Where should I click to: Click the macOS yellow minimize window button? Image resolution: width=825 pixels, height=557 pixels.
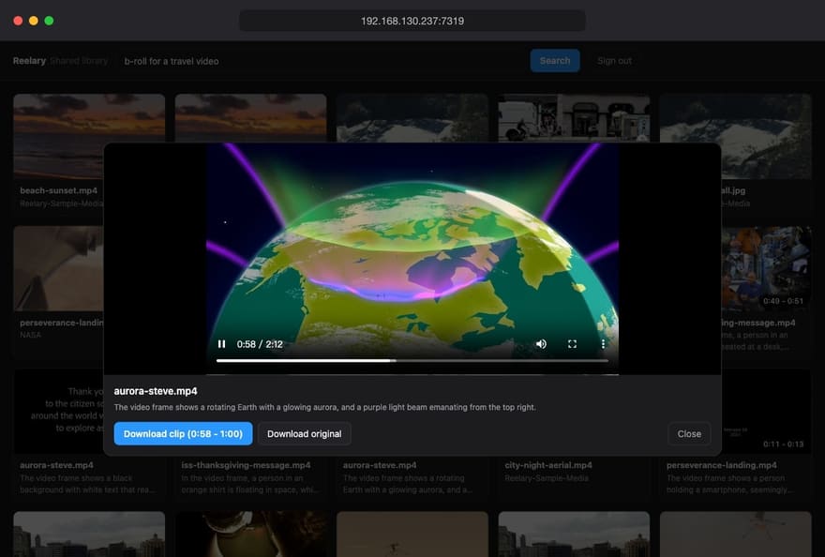click(33, 21)
